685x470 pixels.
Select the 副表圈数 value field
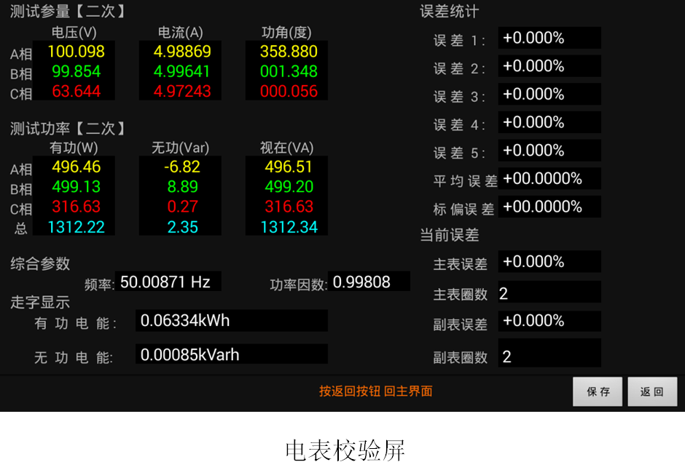[x=549, y=356]
